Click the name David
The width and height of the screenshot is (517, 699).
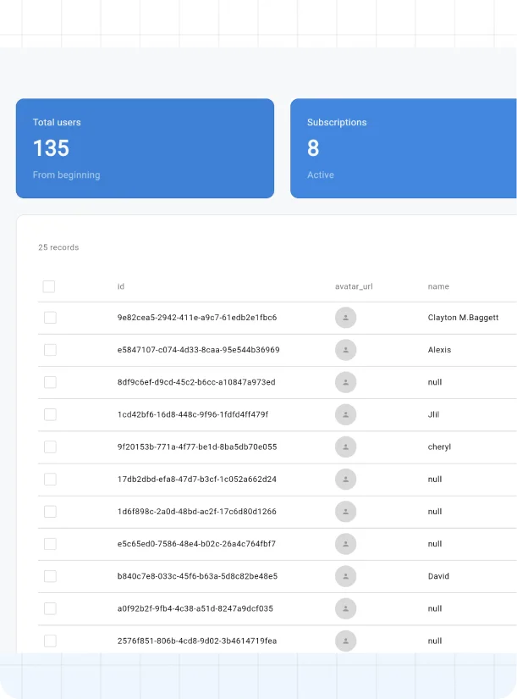[x=438, y=576]
